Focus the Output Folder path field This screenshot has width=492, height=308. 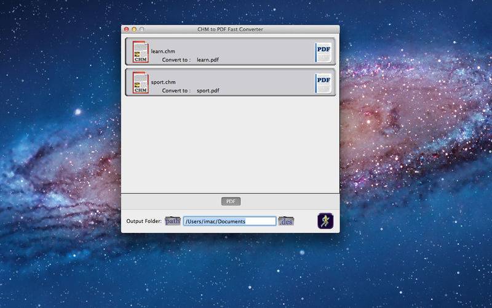point(229,221)
